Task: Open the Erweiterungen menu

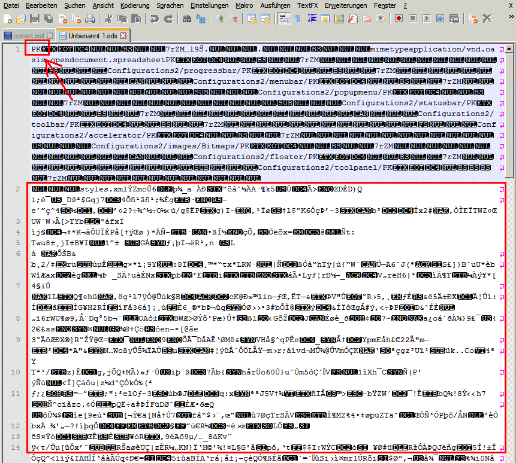Action: coord(346,5)
